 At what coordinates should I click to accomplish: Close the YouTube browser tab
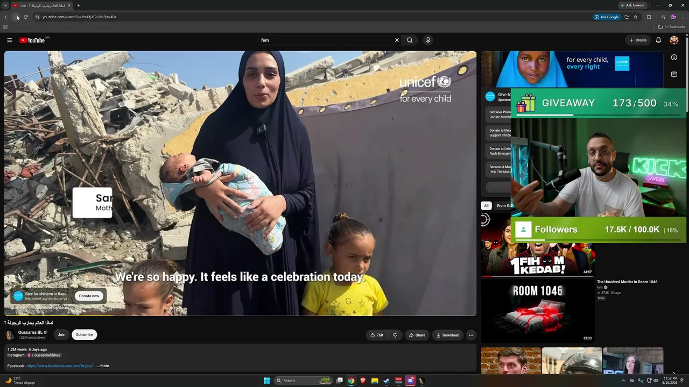click(x=69, y=5)
